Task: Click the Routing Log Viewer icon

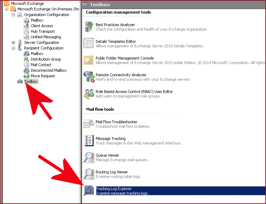Action: (89, 174)
